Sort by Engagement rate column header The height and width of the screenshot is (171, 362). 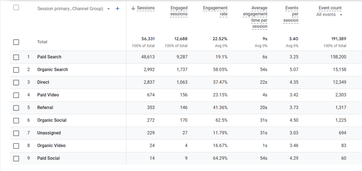click(215, 11)
